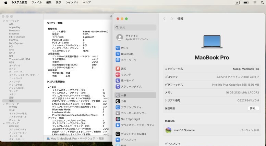Select FireWire in hardware list
The image size is (266, 146).
[x=14, y=40]
